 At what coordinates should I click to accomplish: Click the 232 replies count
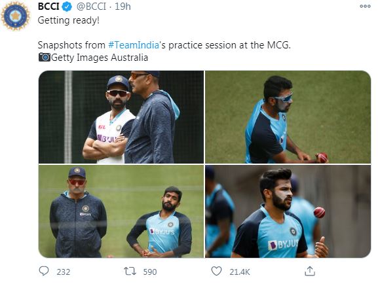click(64, 272)
